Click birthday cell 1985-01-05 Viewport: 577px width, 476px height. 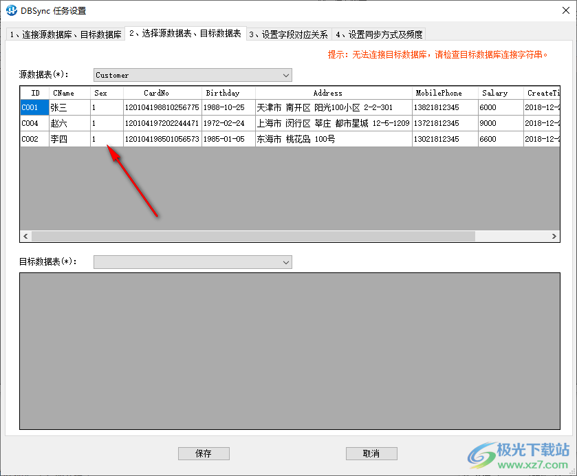(x=228, y=139)
